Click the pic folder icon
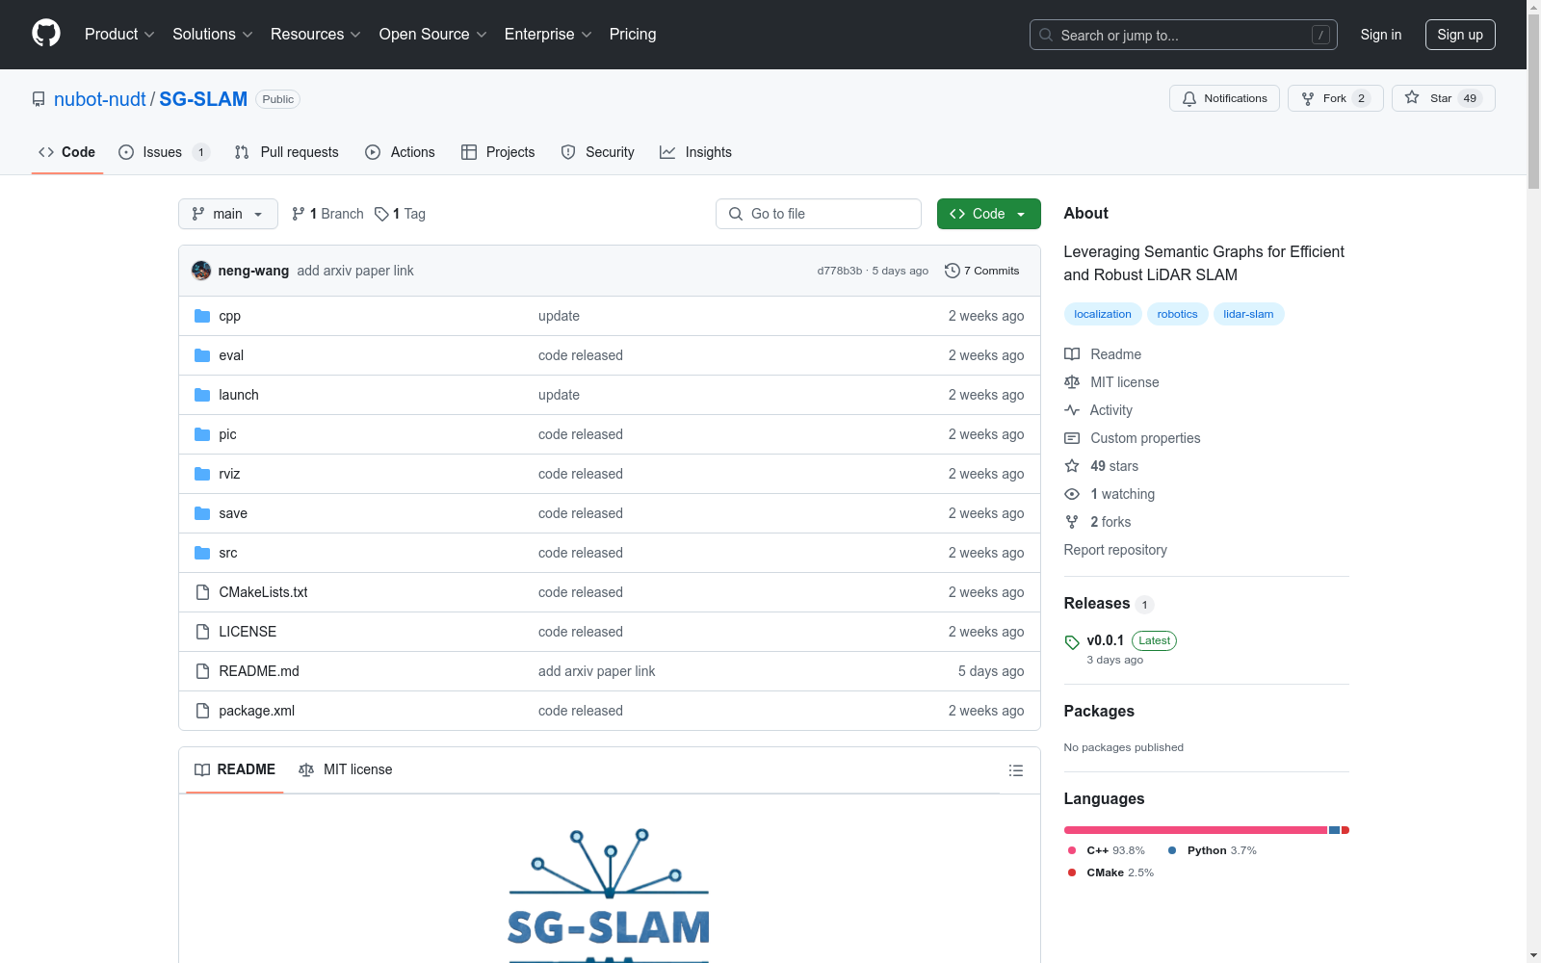Screen dimensions: 1541x963 202,434
